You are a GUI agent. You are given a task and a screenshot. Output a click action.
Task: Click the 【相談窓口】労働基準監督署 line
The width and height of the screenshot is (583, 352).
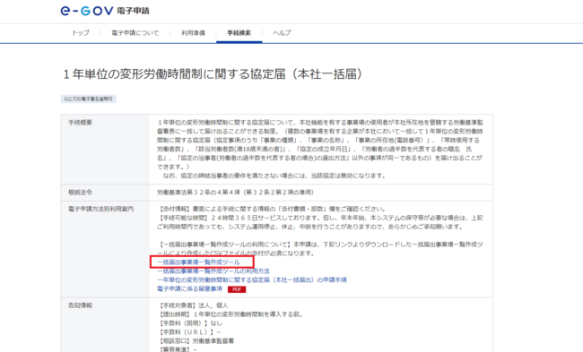[x=196, y=341]
